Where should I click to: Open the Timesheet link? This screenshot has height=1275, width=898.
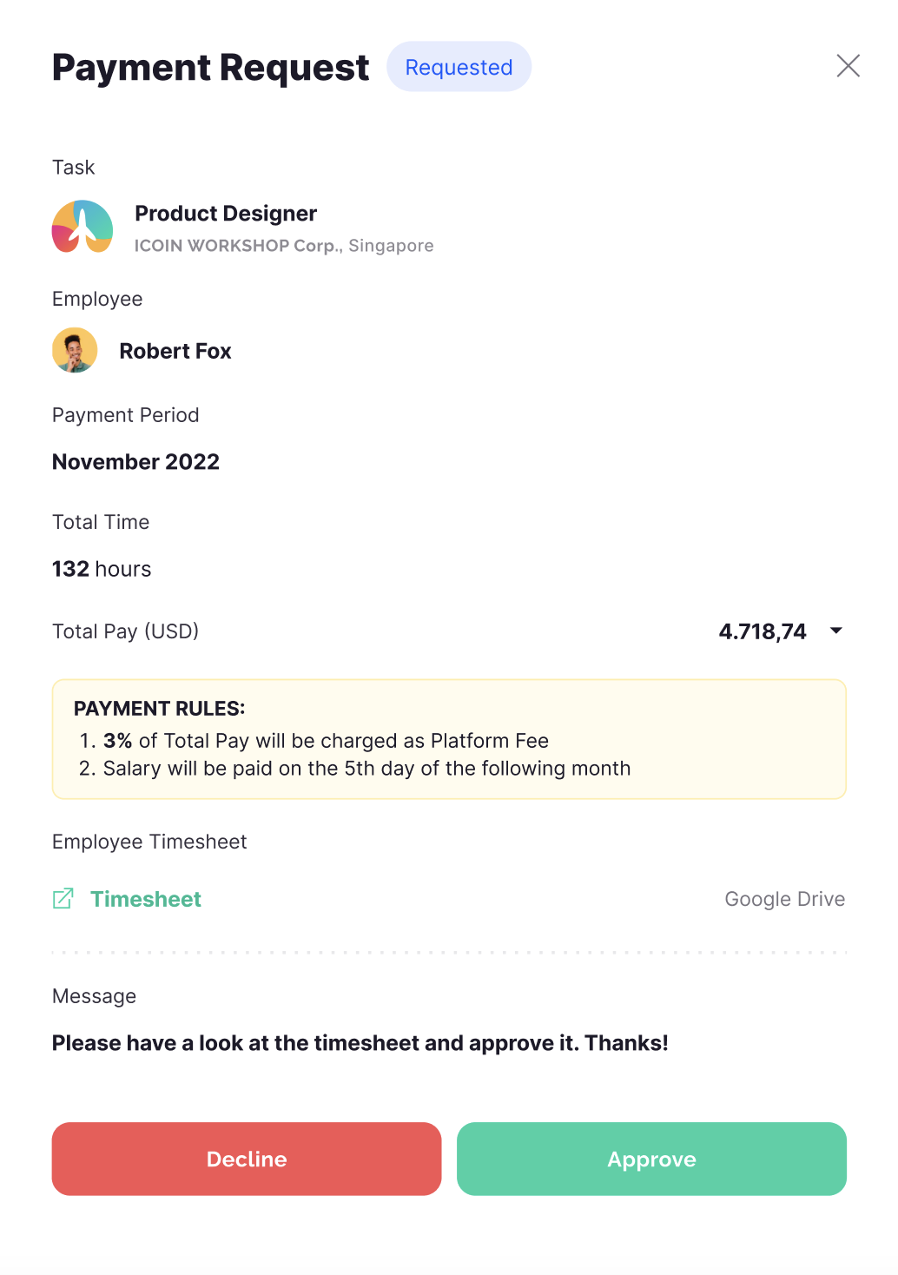tap(146, 899)
